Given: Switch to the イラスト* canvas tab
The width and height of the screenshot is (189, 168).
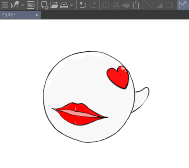Looking at the screenshot, I should 20,15.
